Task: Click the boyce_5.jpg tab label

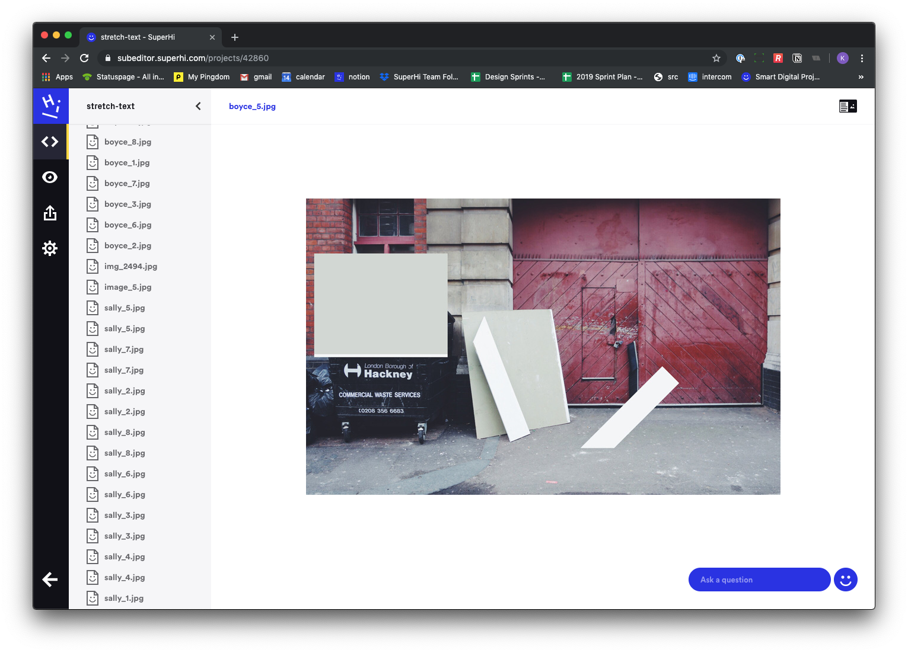Action: (252, 106)
